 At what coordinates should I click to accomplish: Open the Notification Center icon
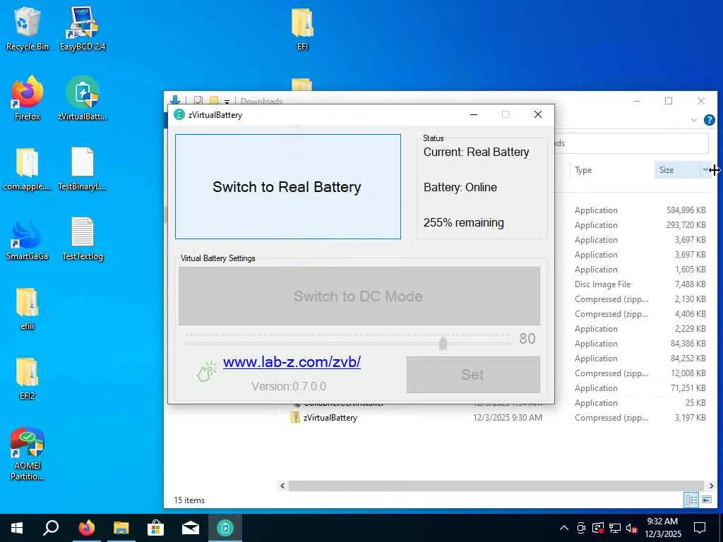pyautogui.click(x=700, y=528)
